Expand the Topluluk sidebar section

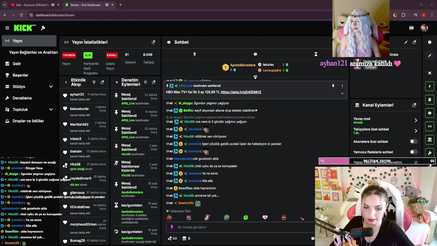coord(51,110)
